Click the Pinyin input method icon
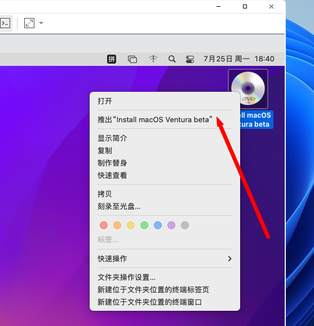Viewport: 314px width, 326px height. click(x=112, y=59)
